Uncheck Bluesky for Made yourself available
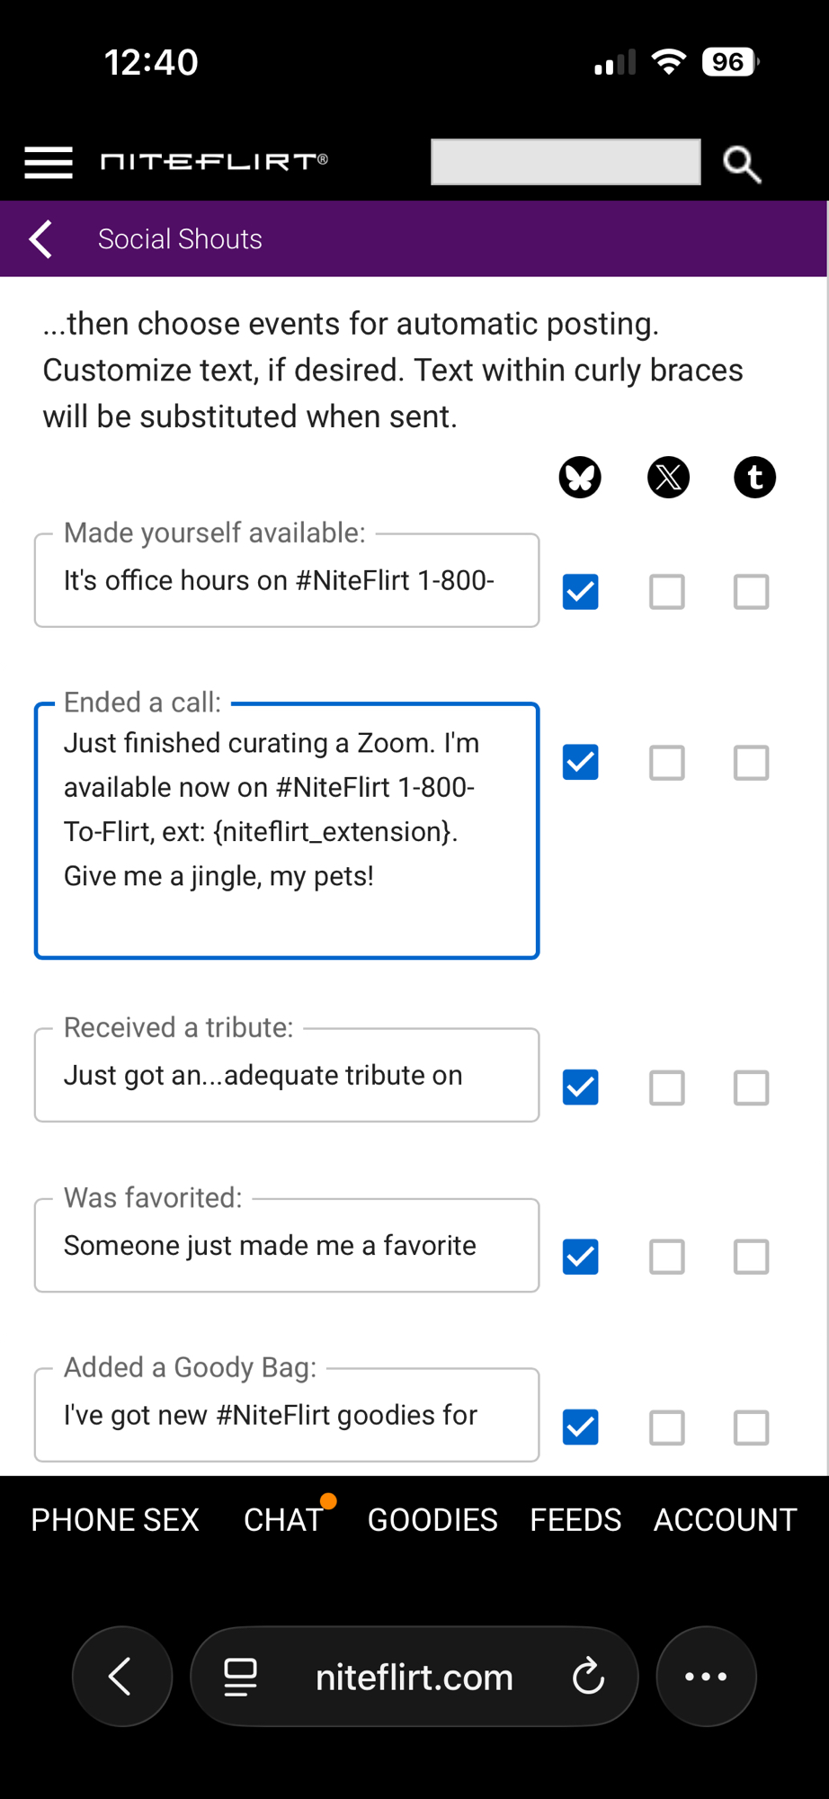829x1799 pixels. 581,592
